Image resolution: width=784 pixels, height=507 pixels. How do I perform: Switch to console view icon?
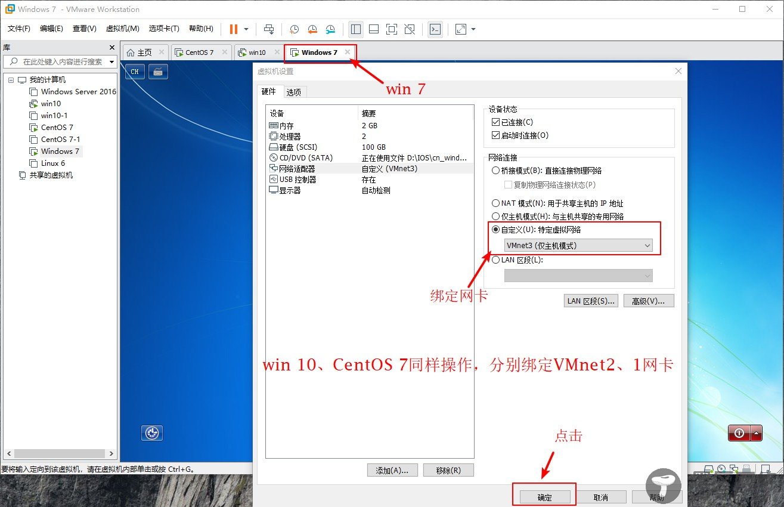click(x=435, y=29)
